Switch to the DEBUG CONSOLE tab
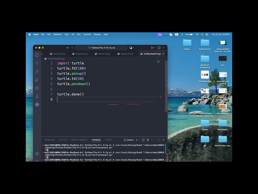Image resolution: width=258 pixels, height=194 pixels. coord(79,140)
